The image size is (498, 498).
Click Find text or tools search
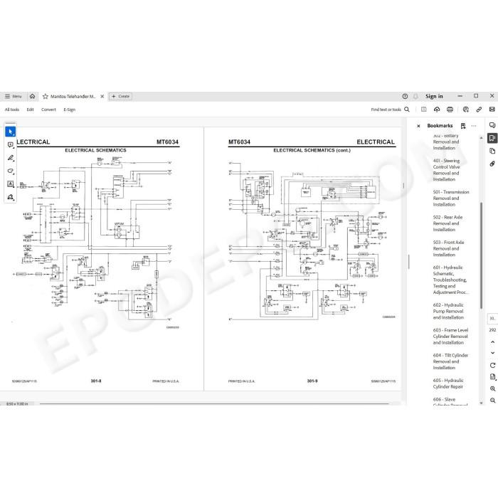390,110
